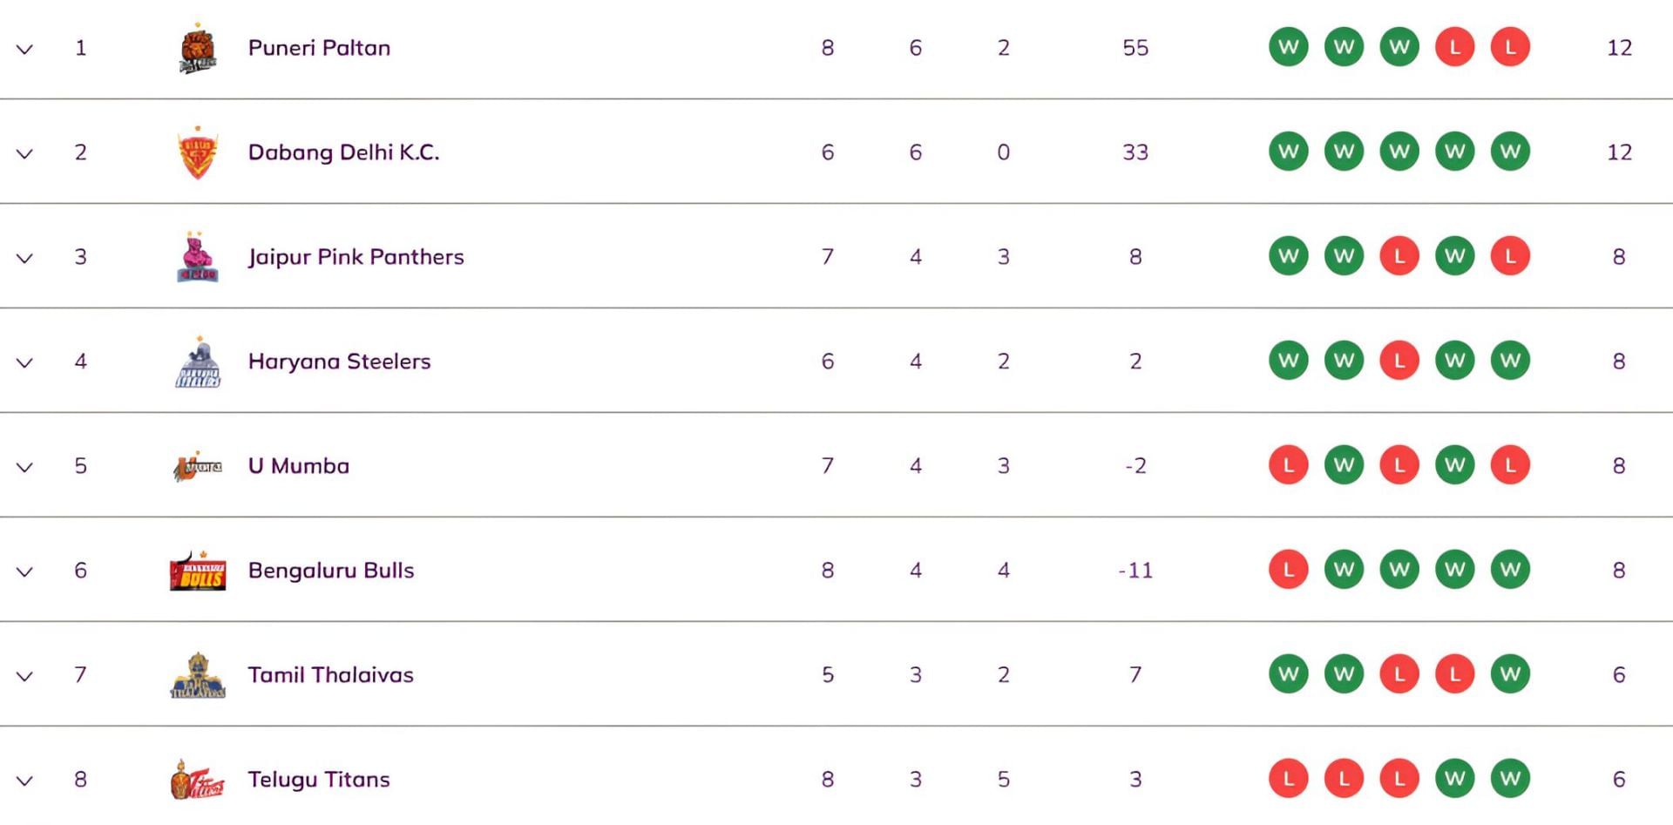1673x825 pixels.
Task: Click Telugu Titans' first red L badge
Action: click(1289, 779)
